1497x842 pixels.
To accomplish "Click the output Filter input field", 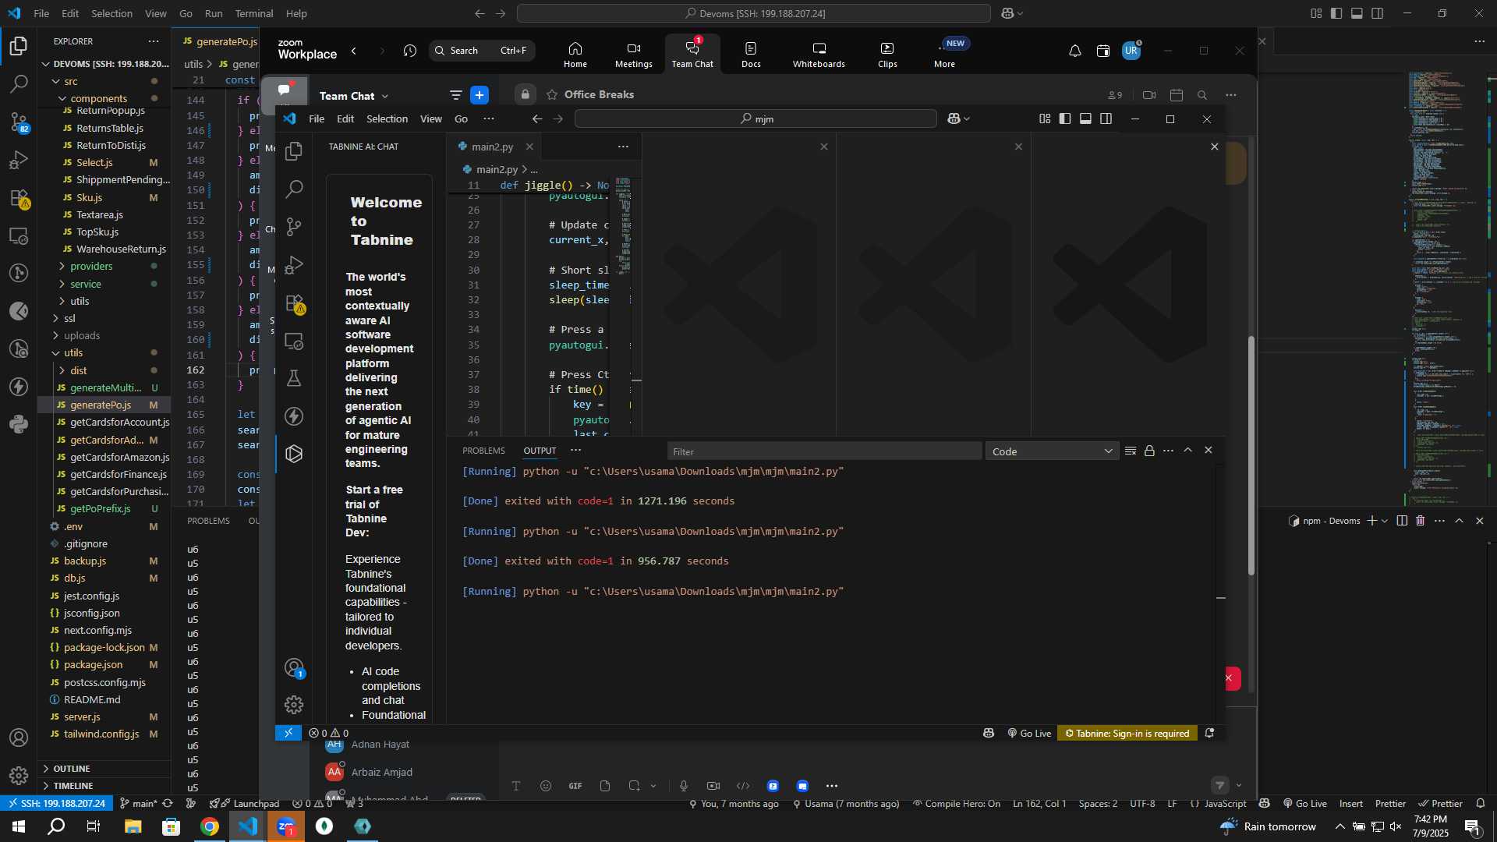I will pyautogui.click(x=824, y=451).
